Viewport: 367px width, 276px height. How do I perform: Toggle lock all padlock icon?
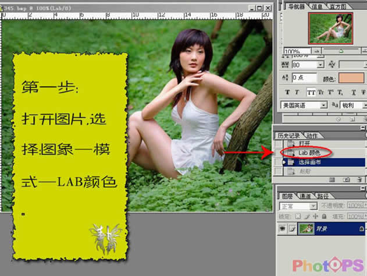(324, 216)
